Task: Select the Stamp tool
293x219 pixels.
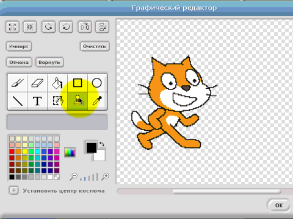Action: (x=78, y=101)
